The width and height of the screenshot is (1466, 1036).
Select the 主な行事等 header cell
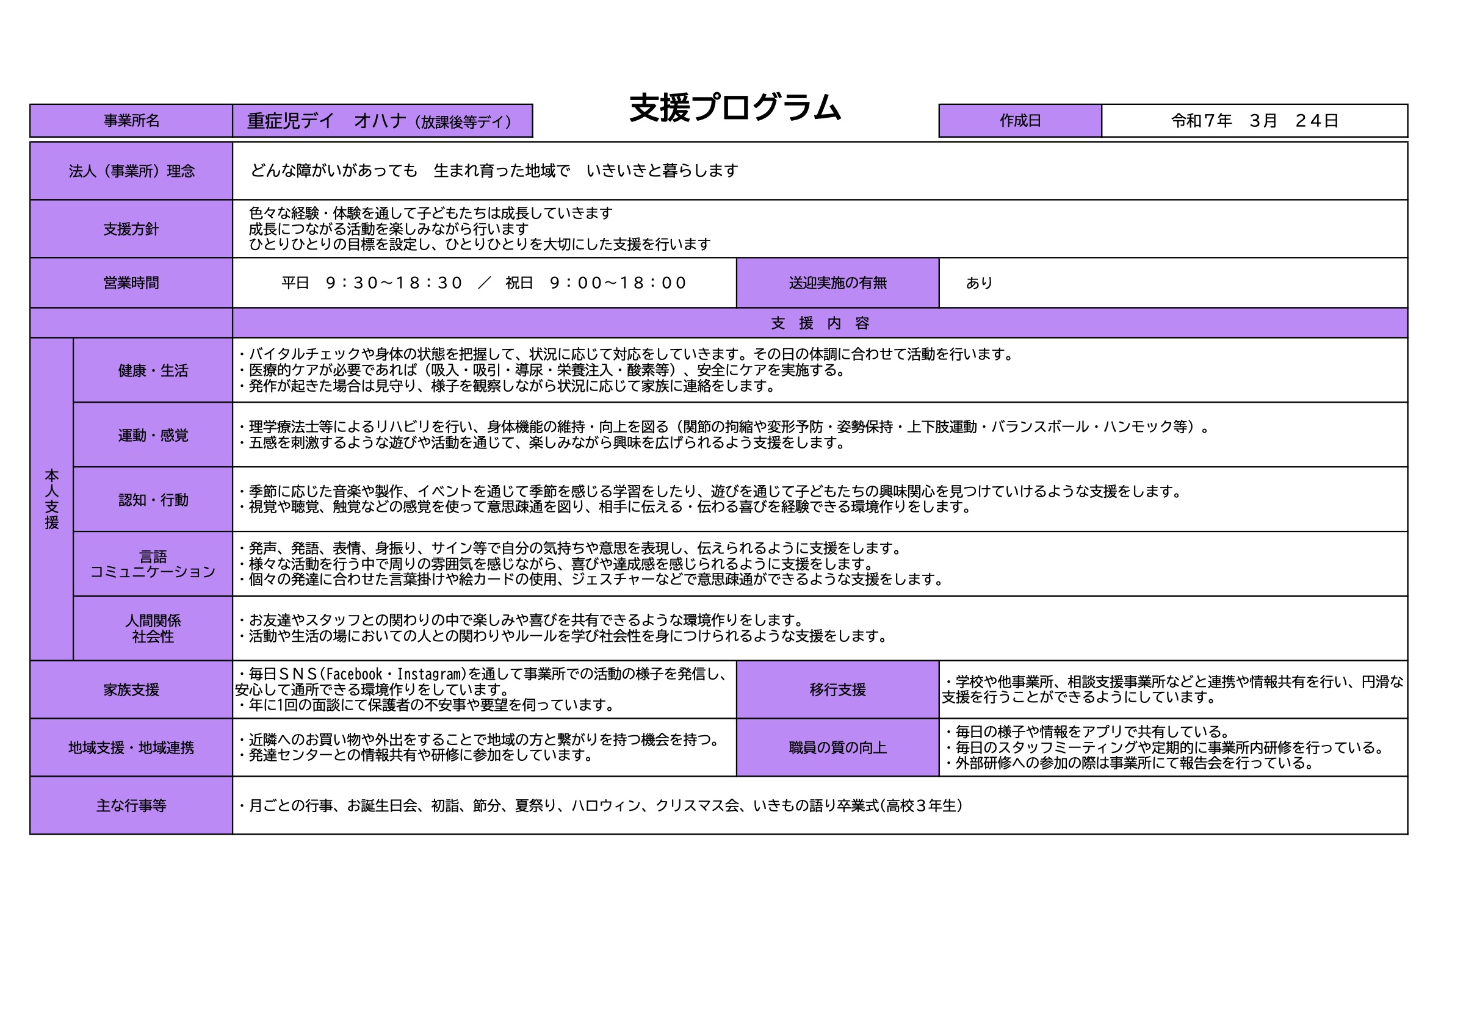131,805
